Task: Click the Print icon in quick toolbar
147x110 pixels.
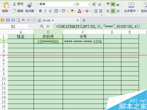Action: click(x=13, y=20)
